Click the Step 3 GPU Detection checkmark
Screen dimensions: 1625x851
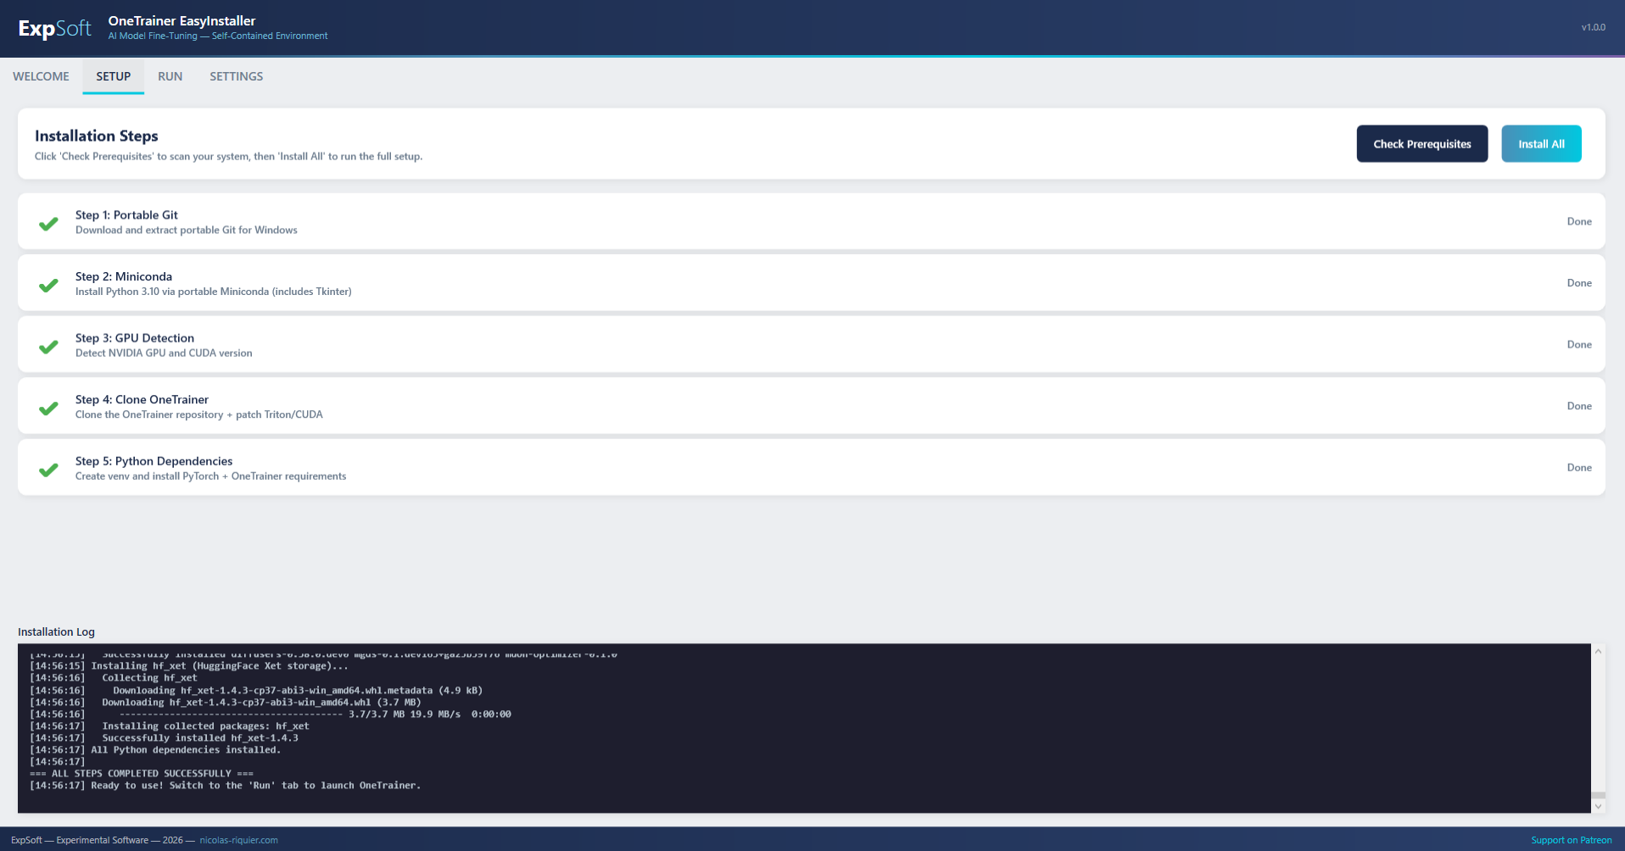(48, 347)
